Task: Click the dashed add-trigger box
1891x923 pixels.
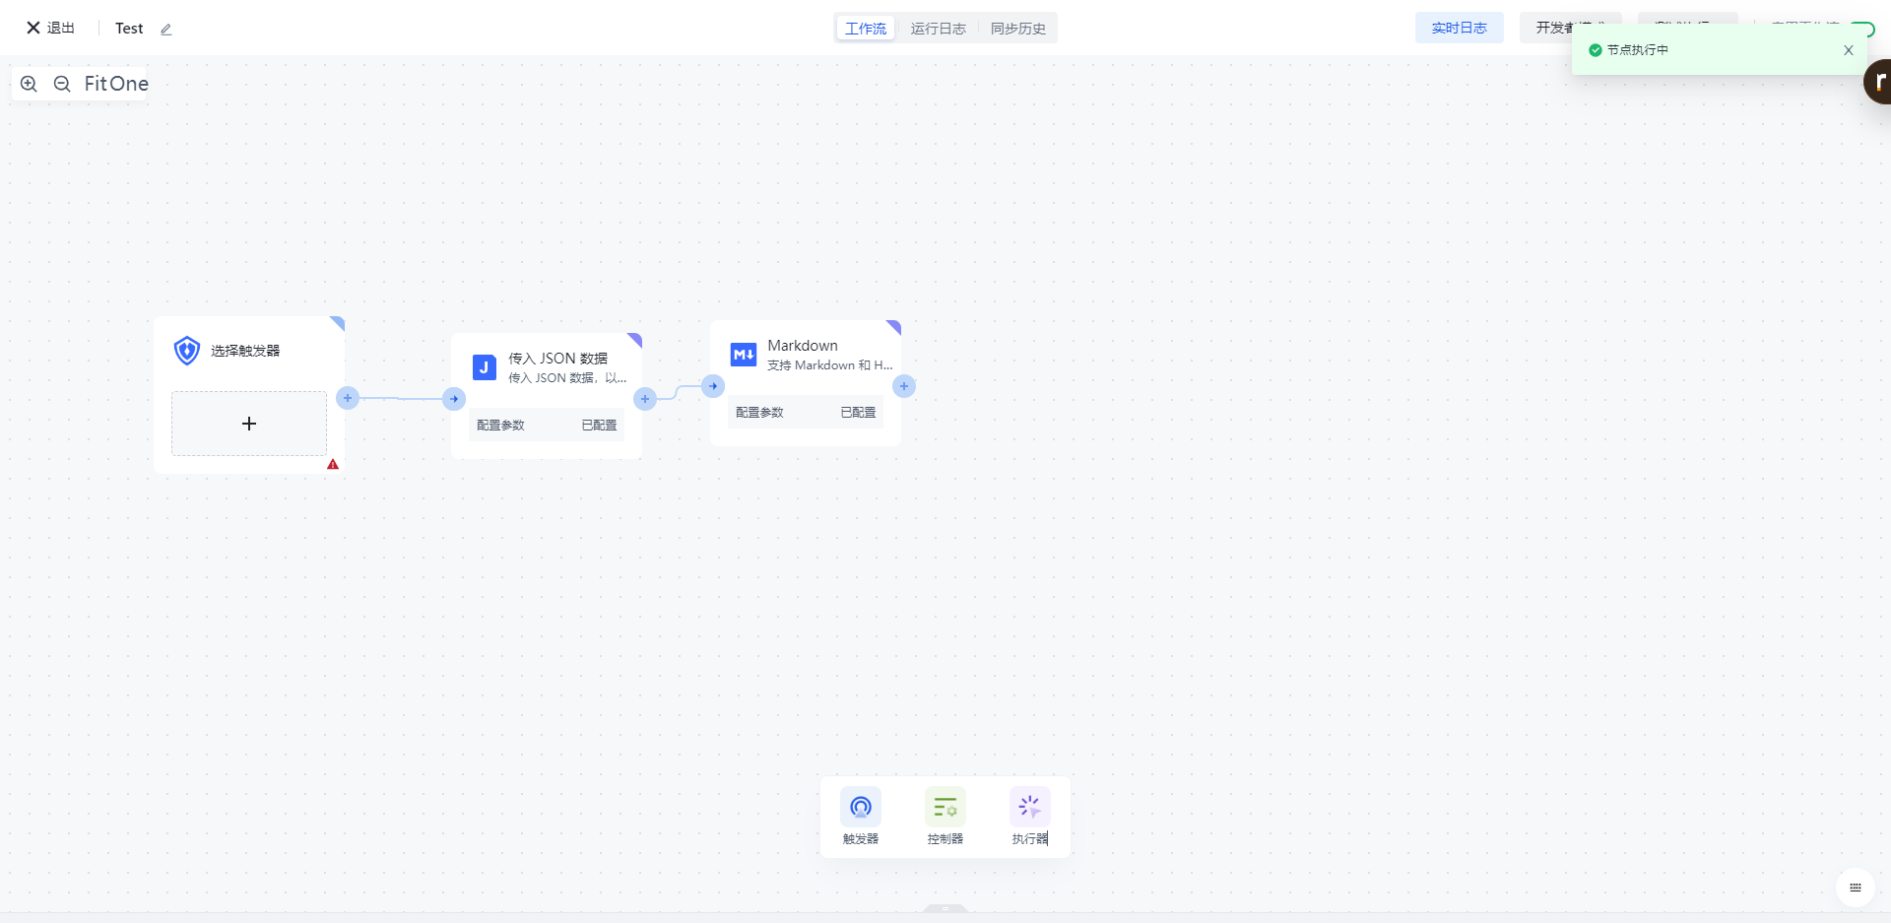Action: [249, 424]
